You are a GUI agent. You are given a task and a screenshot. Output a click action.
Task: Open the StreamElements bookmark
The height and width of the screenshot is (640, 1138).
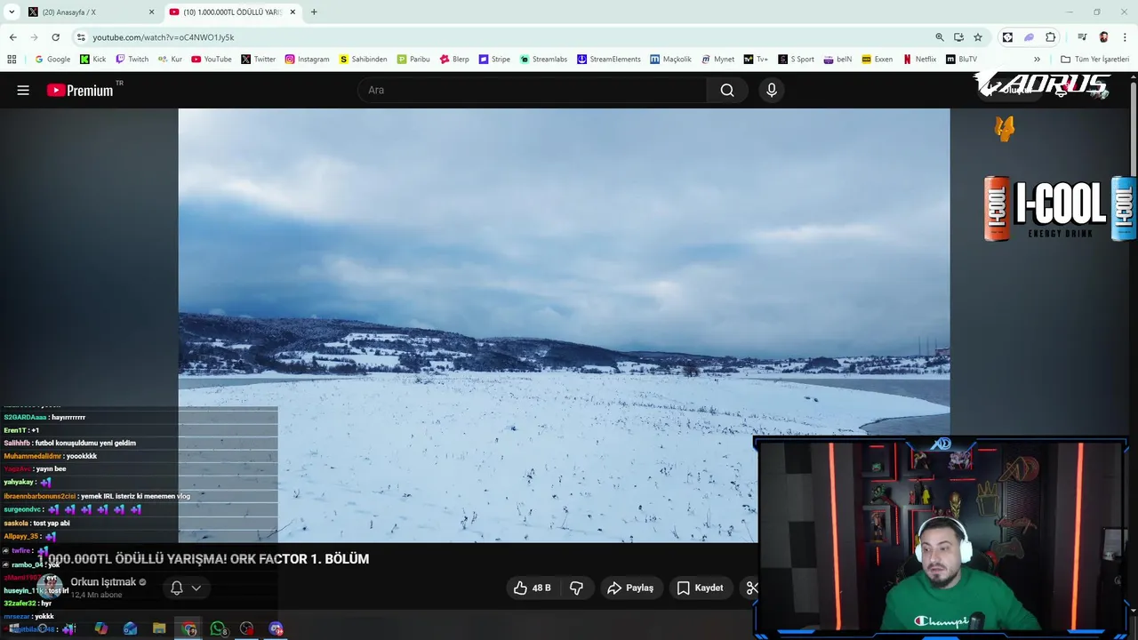(x=609, y=60)
